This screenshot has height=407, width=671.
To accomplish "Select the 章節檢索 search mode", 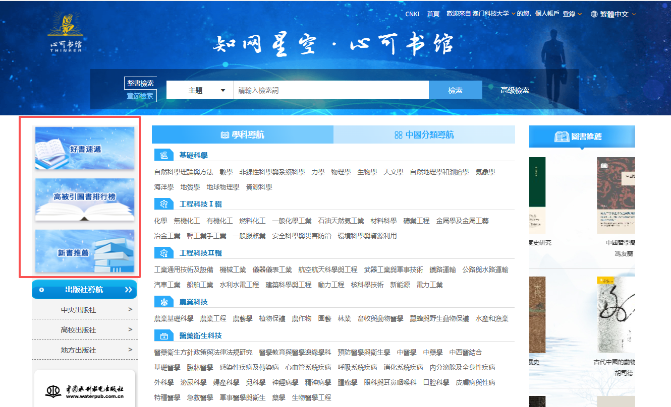I will (x=140, y=96).
